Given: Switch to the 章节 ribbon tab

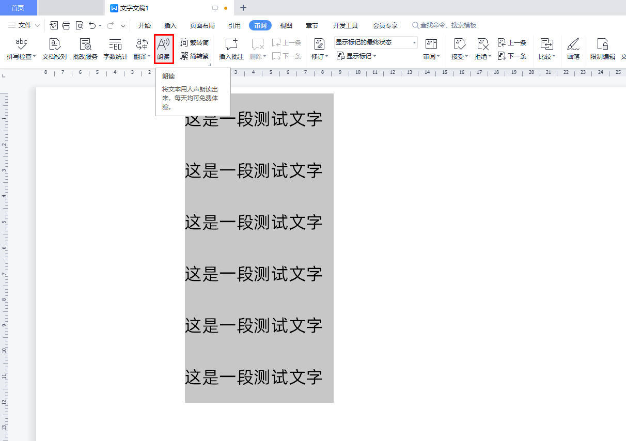Looking at the screenshot, I should pos(312,25).
